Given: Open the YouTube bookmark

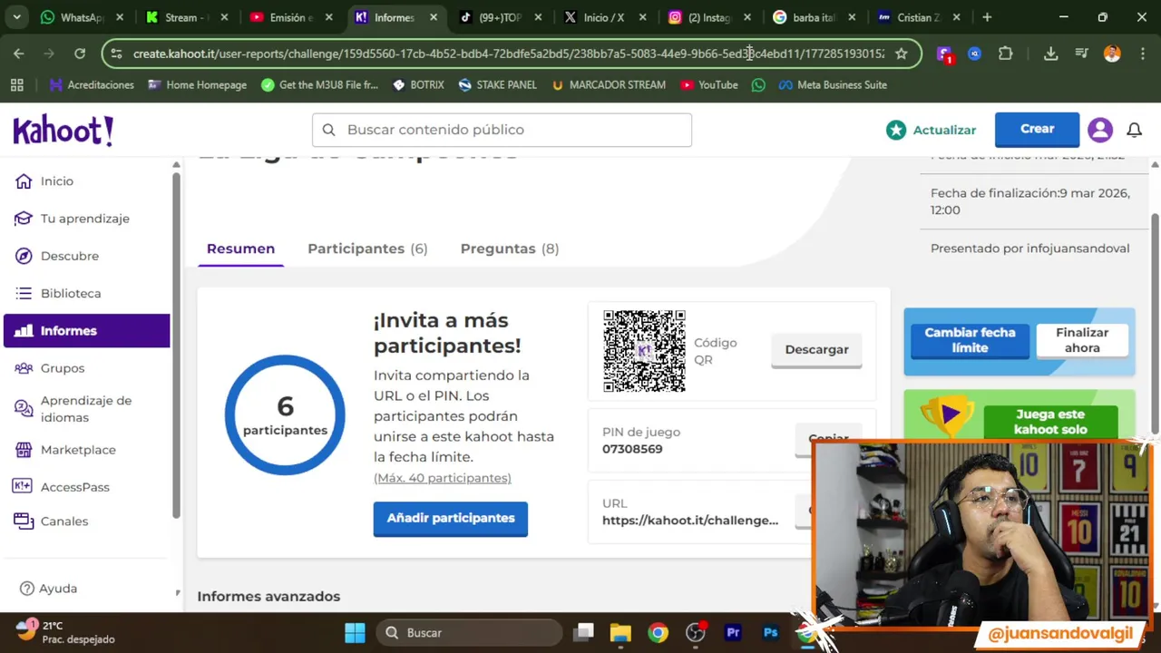Looking at the screenshot, I should click(709, 85).
